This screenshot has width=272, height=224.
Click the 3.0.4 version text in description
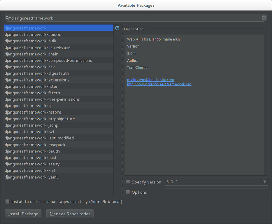(x=131, y=54)
